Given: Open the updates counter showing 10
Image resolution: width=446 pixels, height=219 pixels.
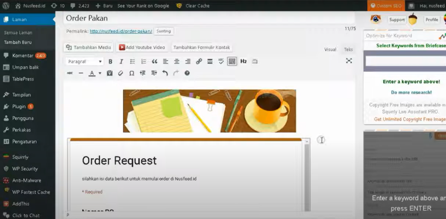Looking at the screenshot, I should coord(57,5).
